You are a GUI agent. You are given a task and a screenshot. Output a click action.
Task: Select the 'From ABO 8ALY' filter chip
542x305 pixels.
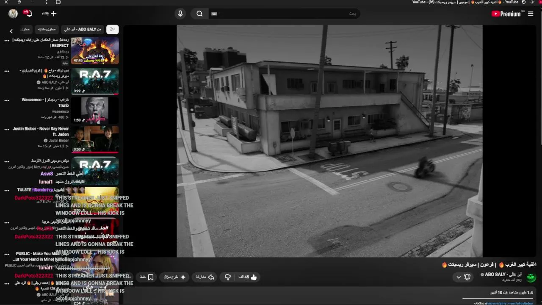[83, 29]
